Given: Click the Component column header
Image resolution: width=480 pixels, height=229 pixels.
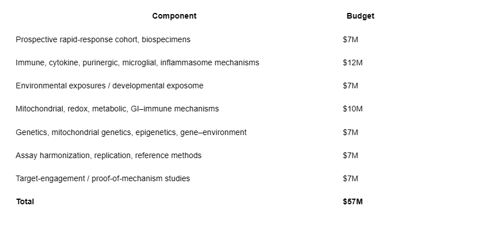Looking at the screenshot, I should pos(174,16).
